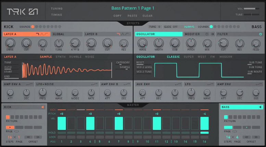The image size is (266, 147).
Task: Select Bass sound slot 3
Action: pos(219,27)
